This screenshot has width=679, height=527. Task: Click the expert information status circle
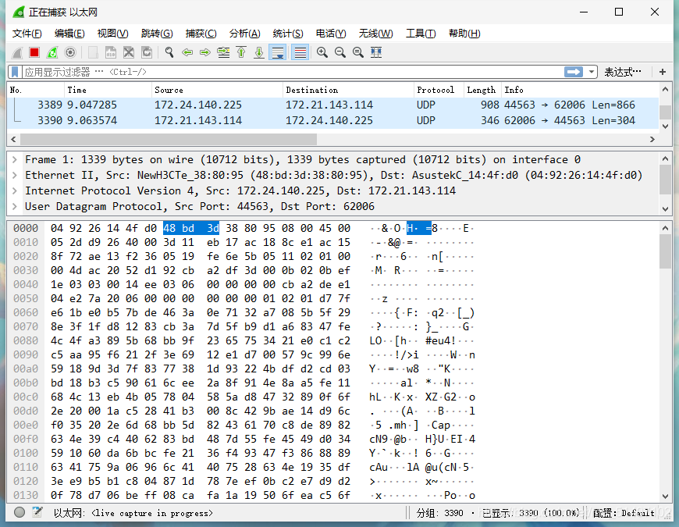pos(20,513)
